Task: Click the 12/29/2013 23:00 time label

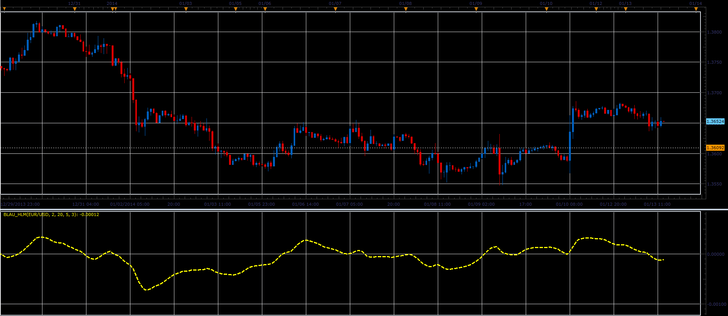Action: pyautogui.click(x=20, y=204)
